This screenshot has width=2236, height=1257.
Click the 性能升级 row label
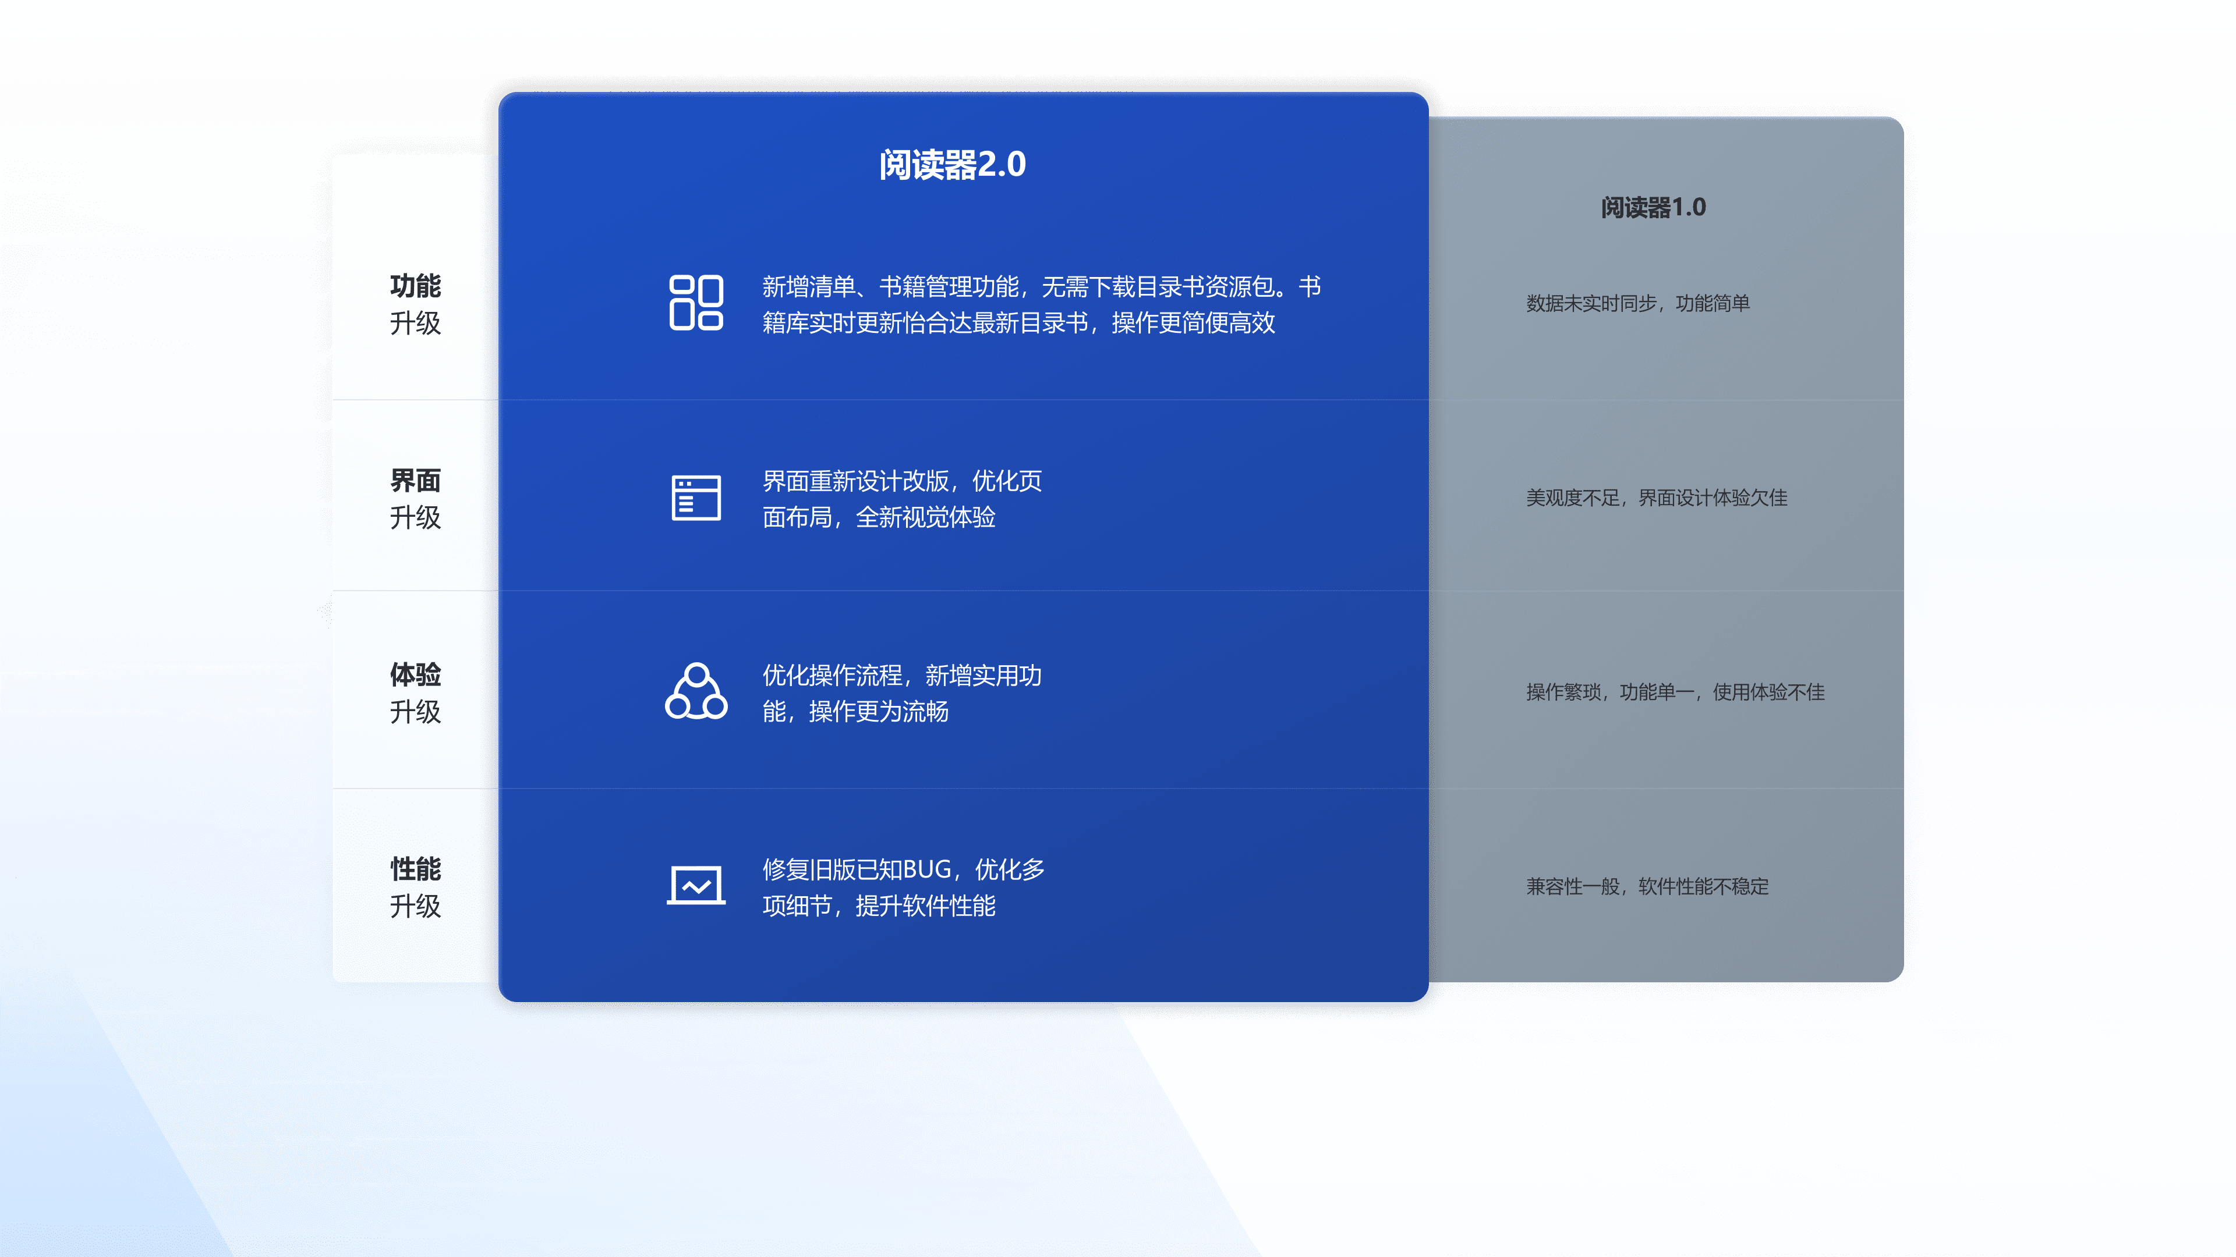[415, 886]
